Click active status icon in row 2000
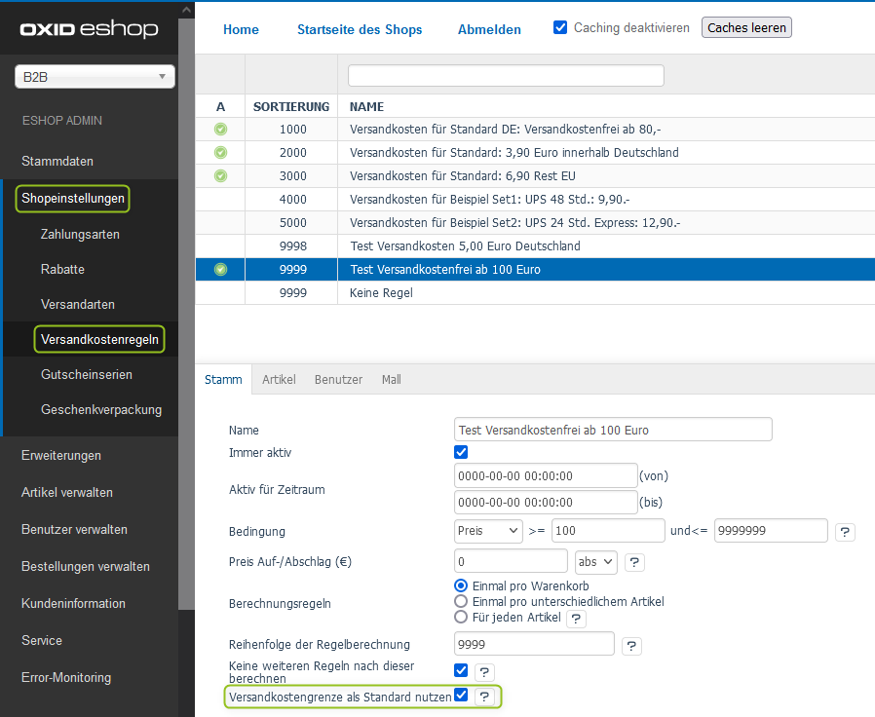This screenshot has width=875, height=717. (x=220, y=152)
